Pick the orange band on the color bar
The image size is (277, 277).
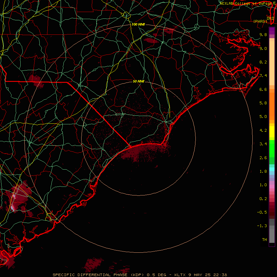pos(272,106)
